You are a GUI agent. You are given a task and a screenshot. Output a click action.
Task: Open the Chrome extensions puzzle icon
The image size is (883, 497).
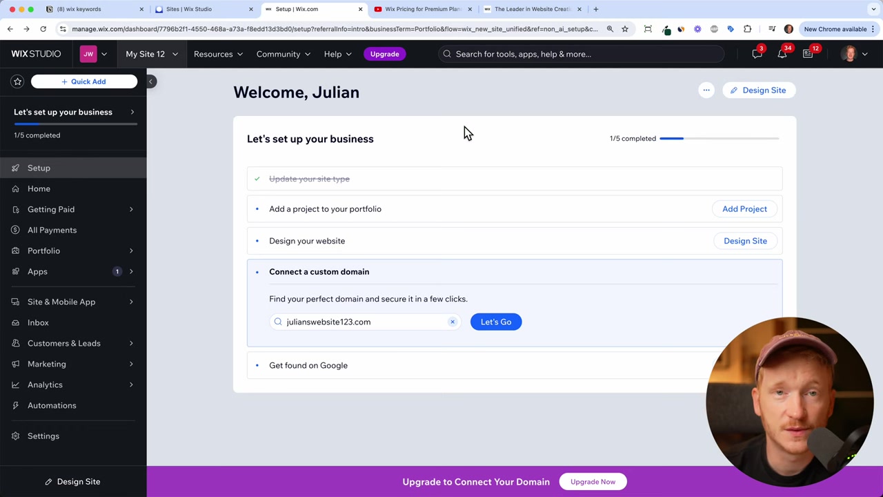pos(747,29)
